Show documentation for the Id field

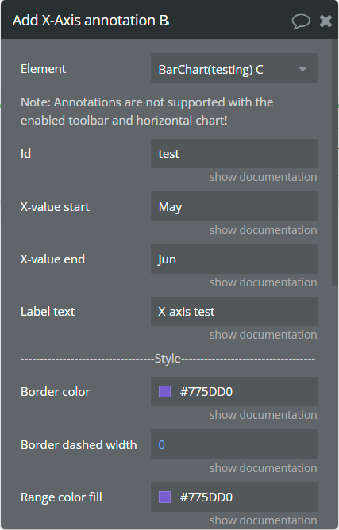tap(264, 177)
